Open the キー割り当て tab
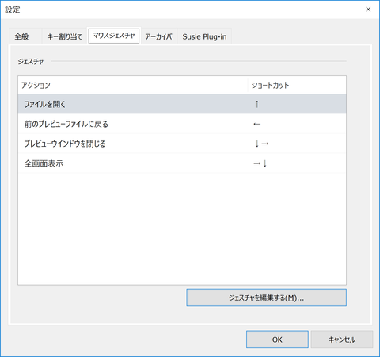The width and height of the screenshot is (380, 357). (65, 36)
